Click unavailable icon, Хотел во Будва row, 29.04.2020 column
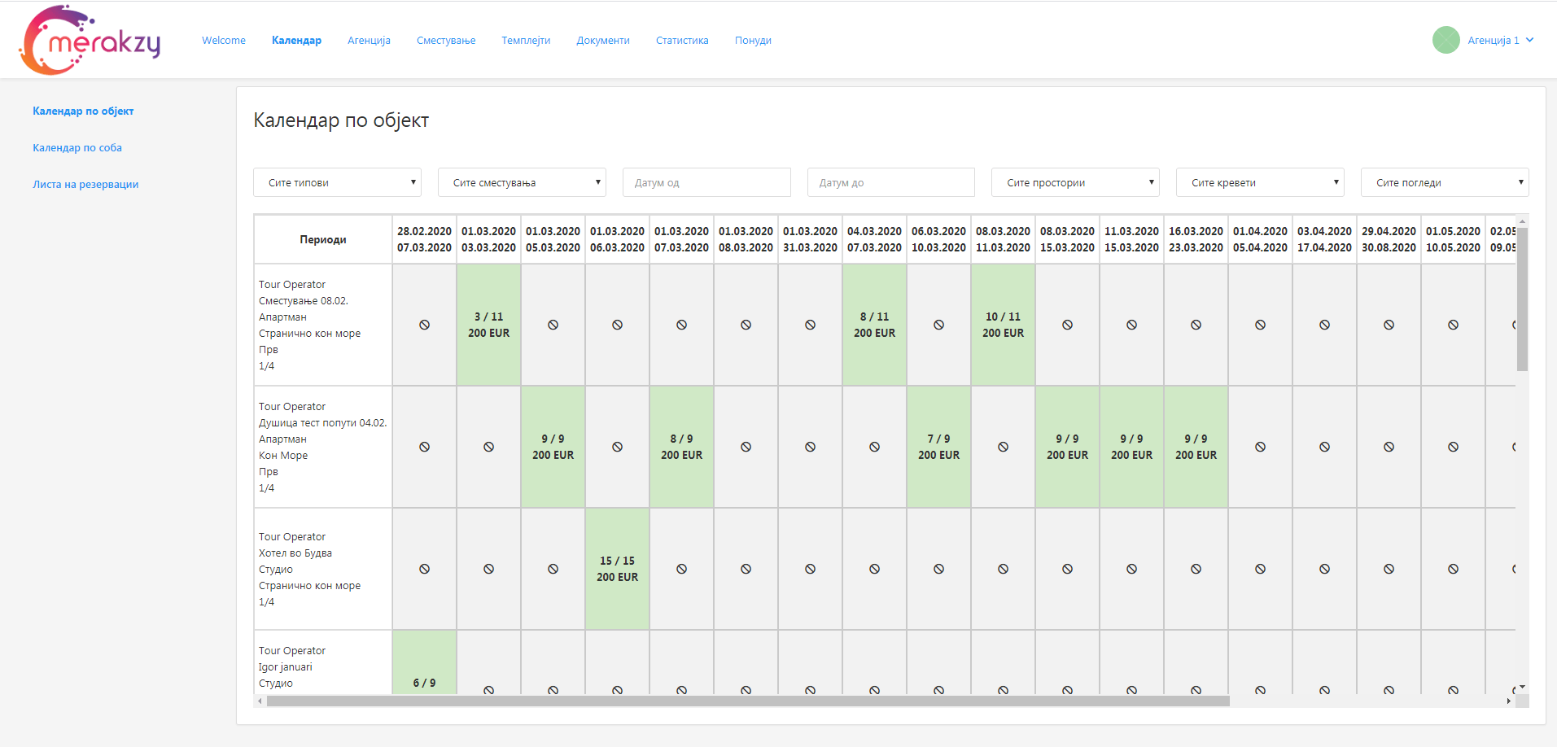 [1389, 569]
